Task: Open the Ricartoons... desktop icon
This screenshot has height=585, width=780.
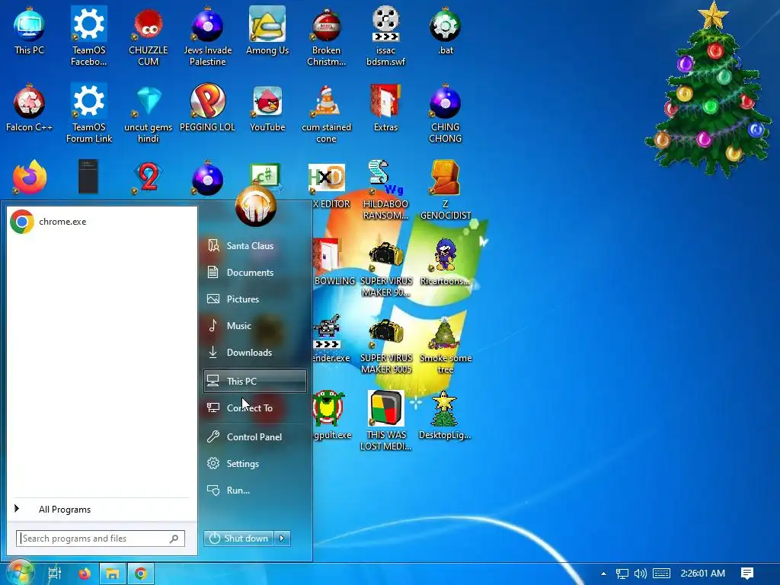Action: click(445, 262)
